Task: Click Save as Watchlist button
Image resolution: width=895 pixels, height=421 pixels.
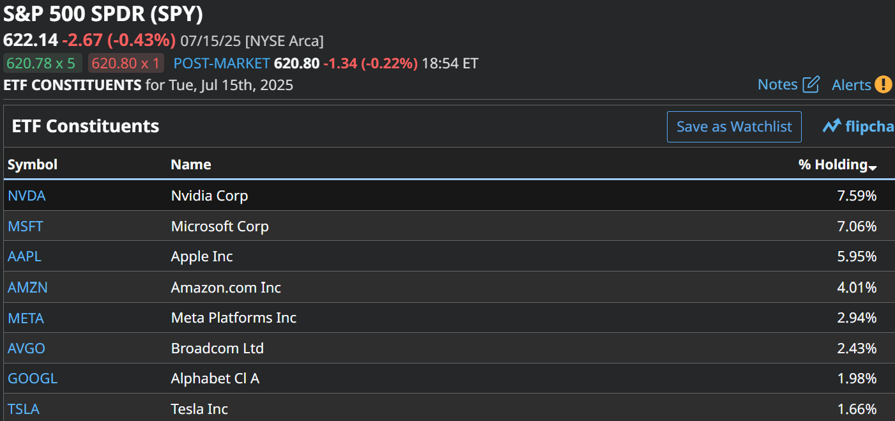Action: coord(734,126)
